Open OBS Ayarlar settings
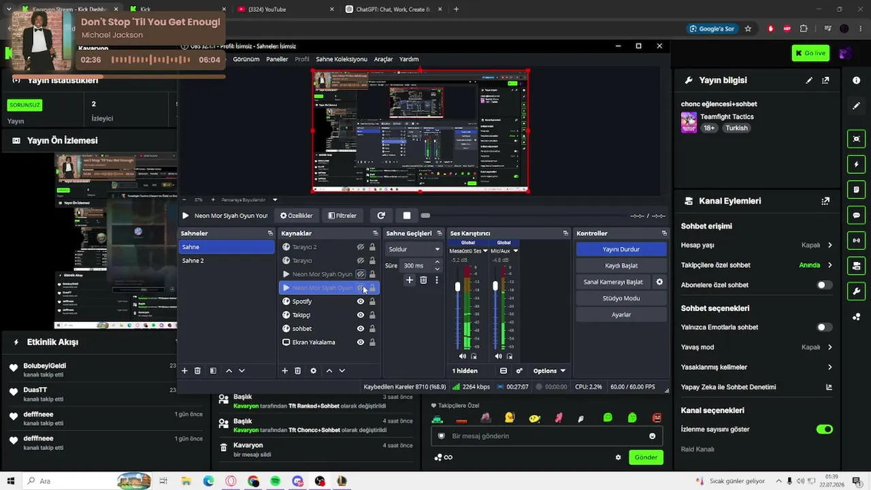Image resolution: width=871 pixels, height=490 pixels. pyautogui.click(x=621, y=314)
